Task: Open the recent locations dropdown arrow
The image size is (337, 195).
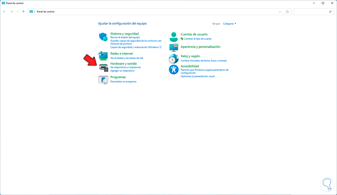Action: pyautogui.click(x=17, y=12)
